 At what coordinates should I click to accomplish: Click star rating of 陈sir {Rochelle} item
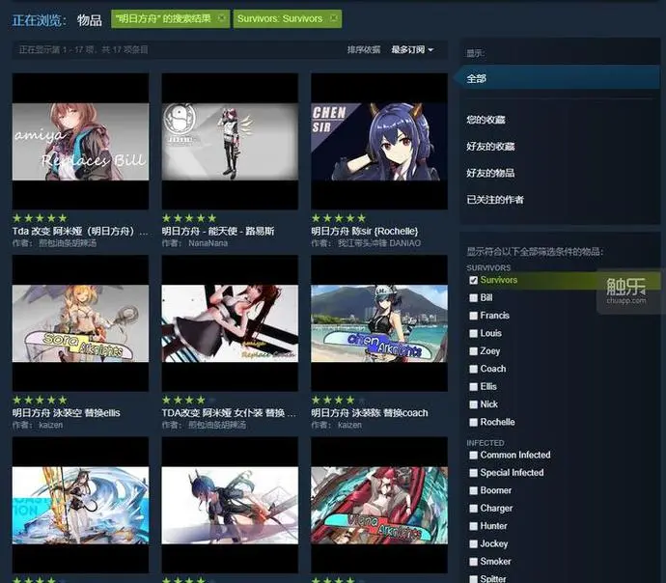click(x=338, y=218)
